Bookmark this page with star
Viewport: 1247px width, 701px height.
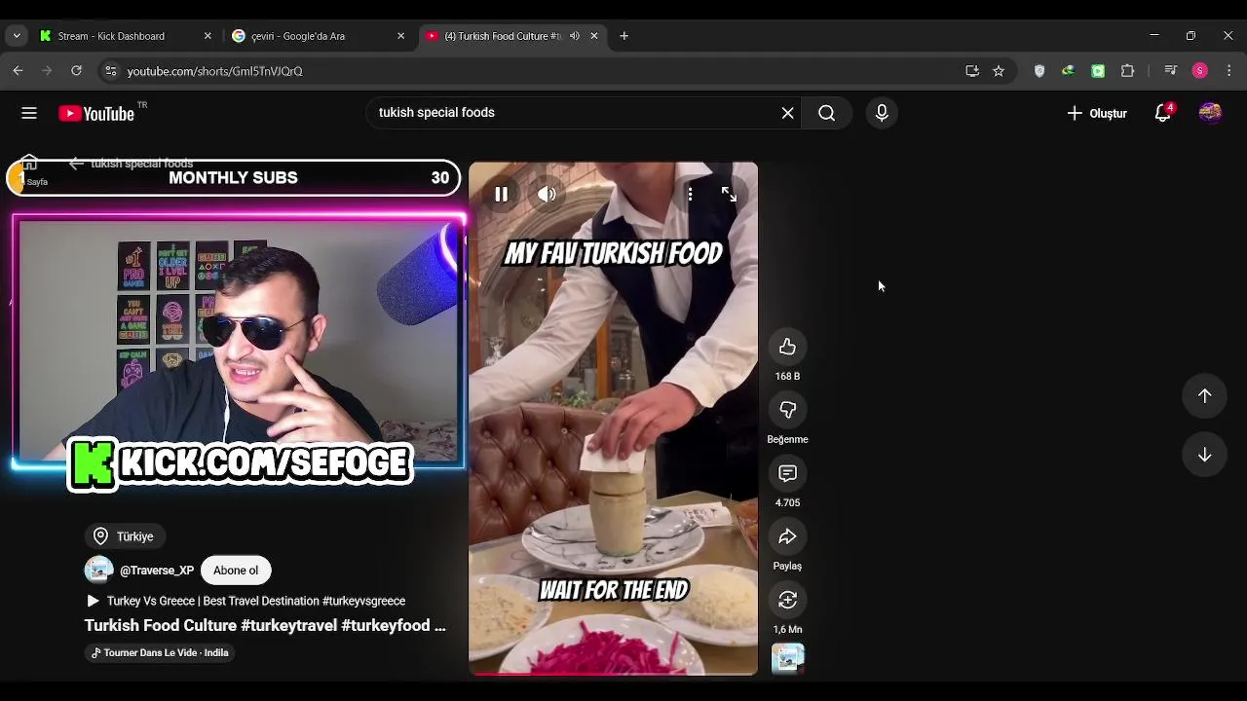coord(999,71)
